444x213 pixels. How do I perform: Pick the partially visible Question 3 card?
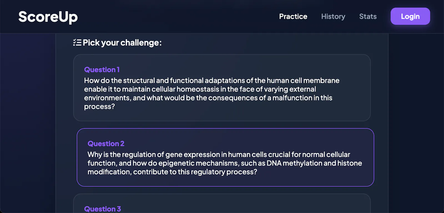(x=222, y=203)
